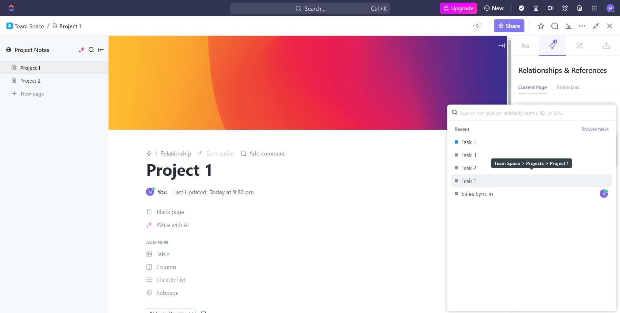Choose Sales Sync in from recent tasks
The image size is (620, 313).
[x=477, y=194]
